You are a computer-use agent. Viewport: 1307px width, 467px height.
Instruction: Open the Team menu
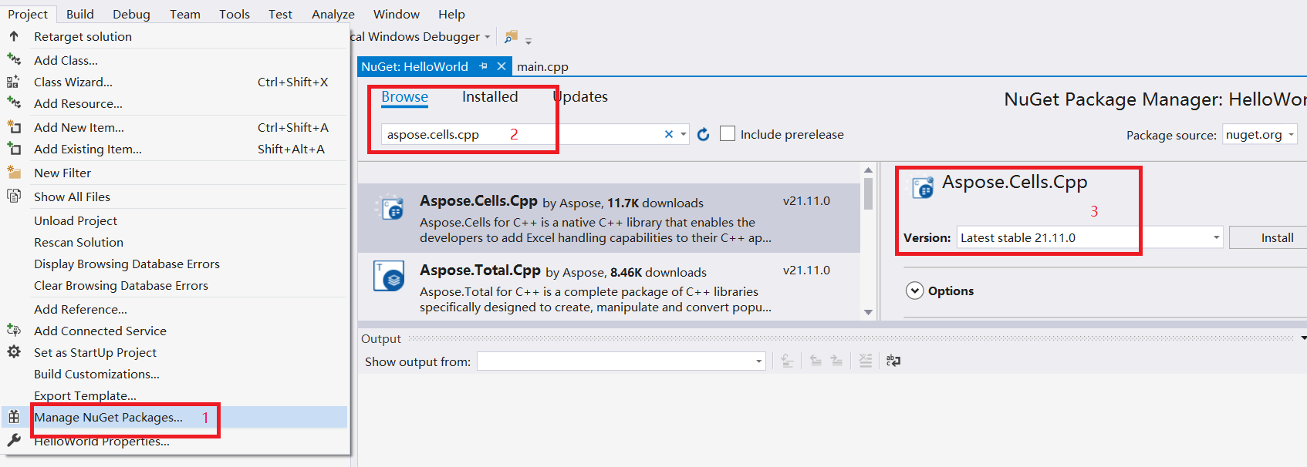click(x=185, y=14)
